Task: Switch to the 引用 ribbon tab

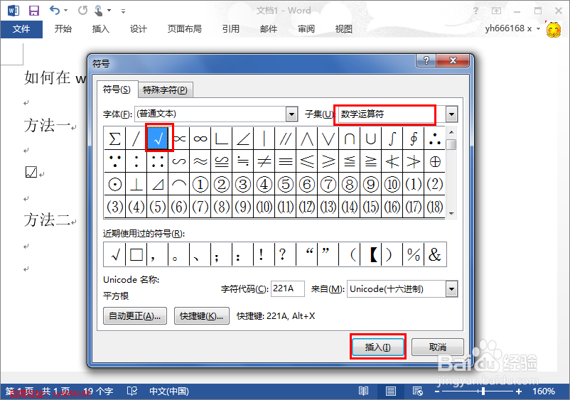Action: (x=231, y=29)
